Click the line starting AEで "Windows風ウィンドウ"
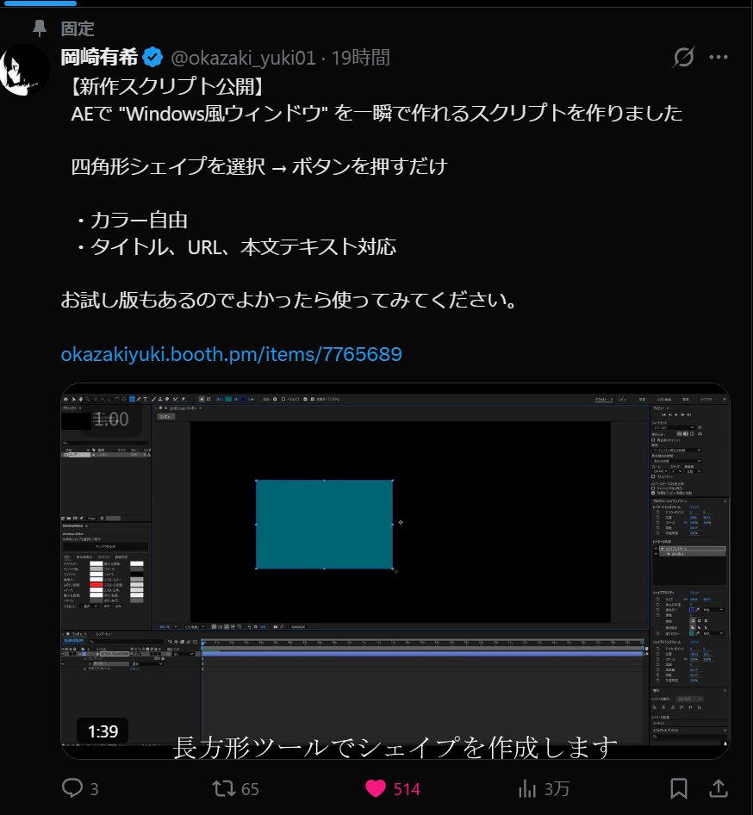Image resolution: width=753 pixels, height=815 pixels. pyautogui.click(x=376, y=114)
